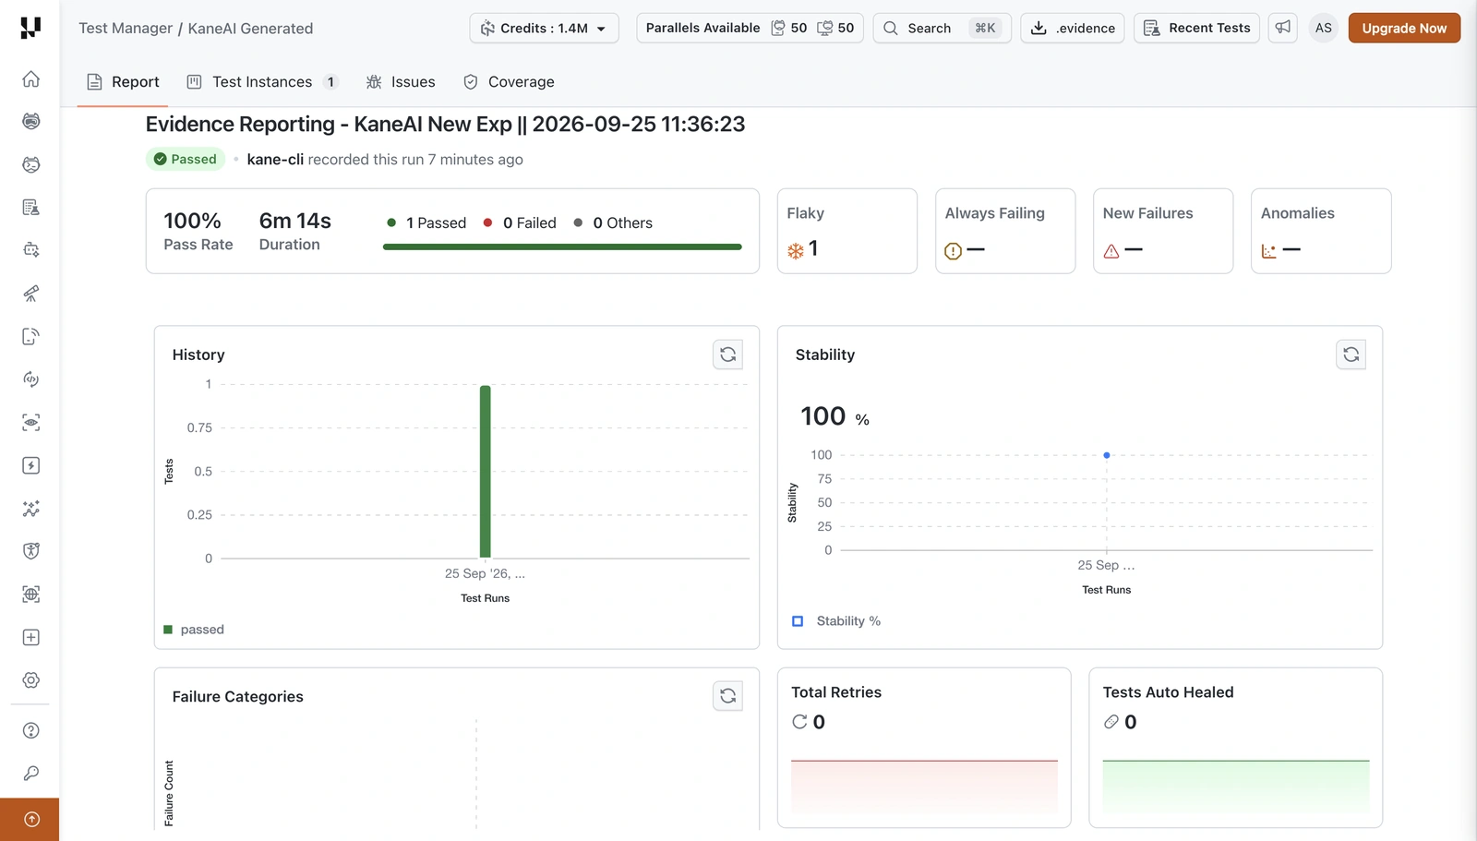Click the announcements megaphone icon
The image size is (1477, 841).
pos(1283,28)
